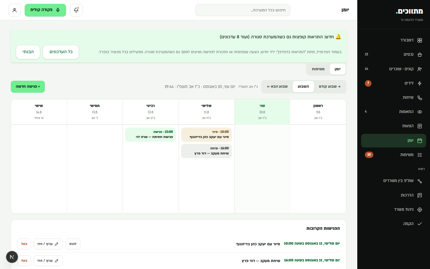The width and height of the screenshot is (430, 269).
Task: Go to שבוע הבא next week
Action: [277, 86]
